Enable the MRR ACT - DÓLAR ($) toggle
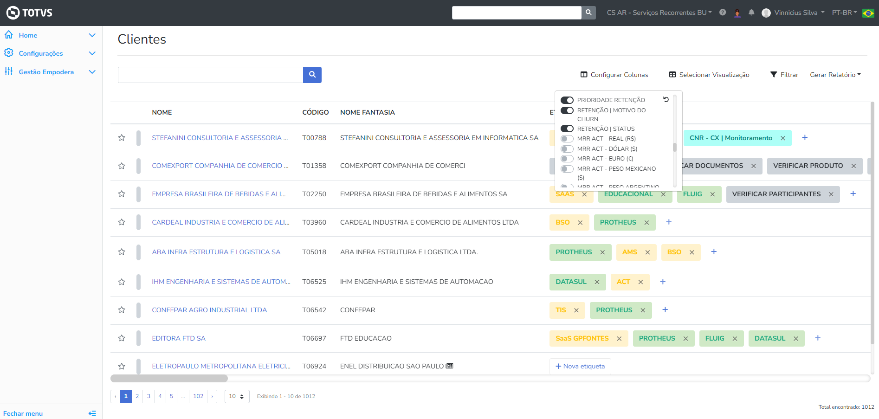 coord(567,149)
